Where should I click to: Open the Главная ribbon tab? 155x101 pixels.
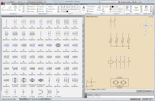(8, 4)
